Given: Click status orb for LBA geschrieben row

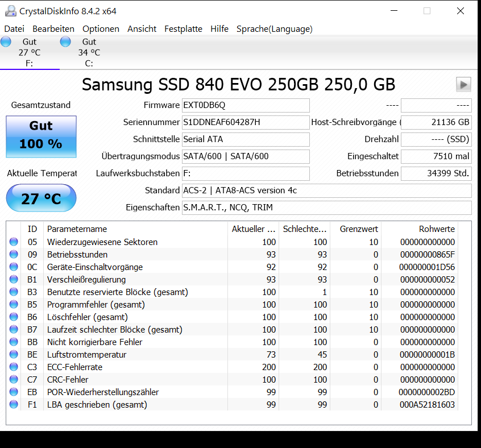Looking at the screenshot, I should coord(14,404).
